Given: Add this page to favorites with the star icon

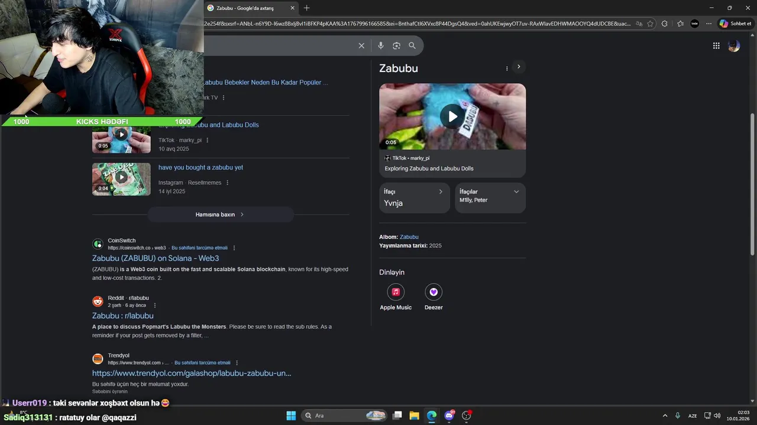Looking at the screenshot, I should click(x=650, y=24).
